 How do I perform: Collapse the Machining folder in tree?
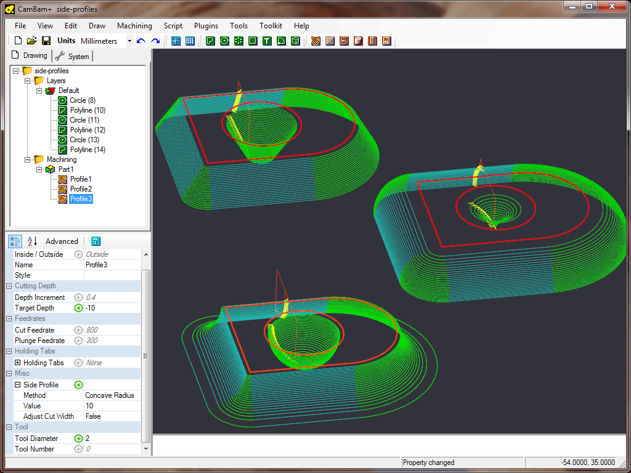point(27,160)
